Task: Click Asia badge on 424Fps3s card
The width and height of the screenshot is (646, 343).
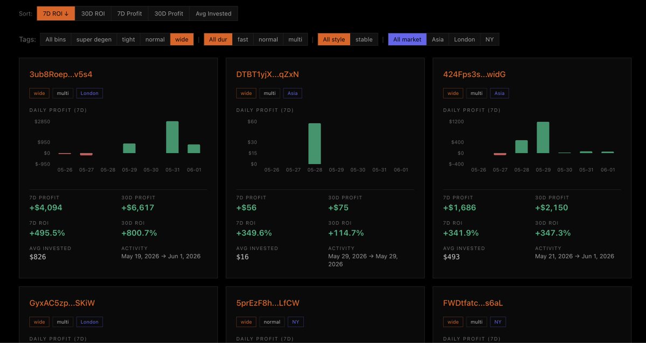Action: click(499, 93)
